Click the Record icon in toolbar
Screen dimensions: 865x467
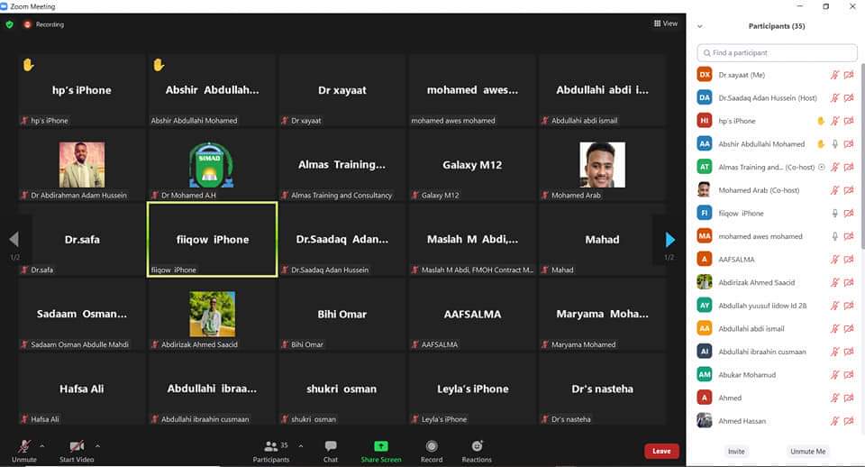(432, 446)
